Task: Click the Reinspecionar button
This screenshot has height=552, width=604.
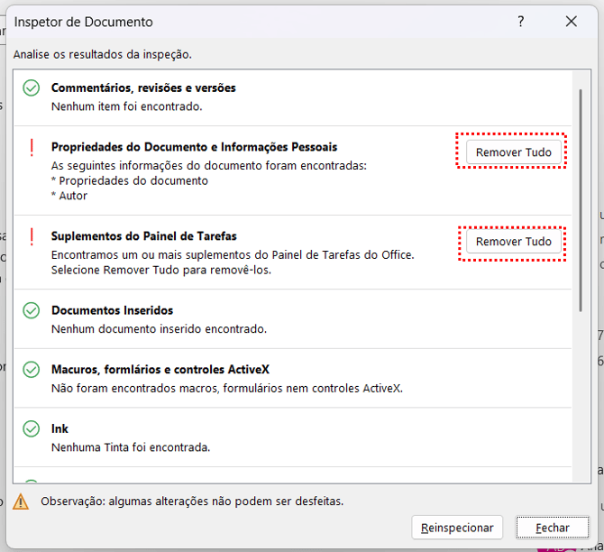Action: click(x=457, y=528)
